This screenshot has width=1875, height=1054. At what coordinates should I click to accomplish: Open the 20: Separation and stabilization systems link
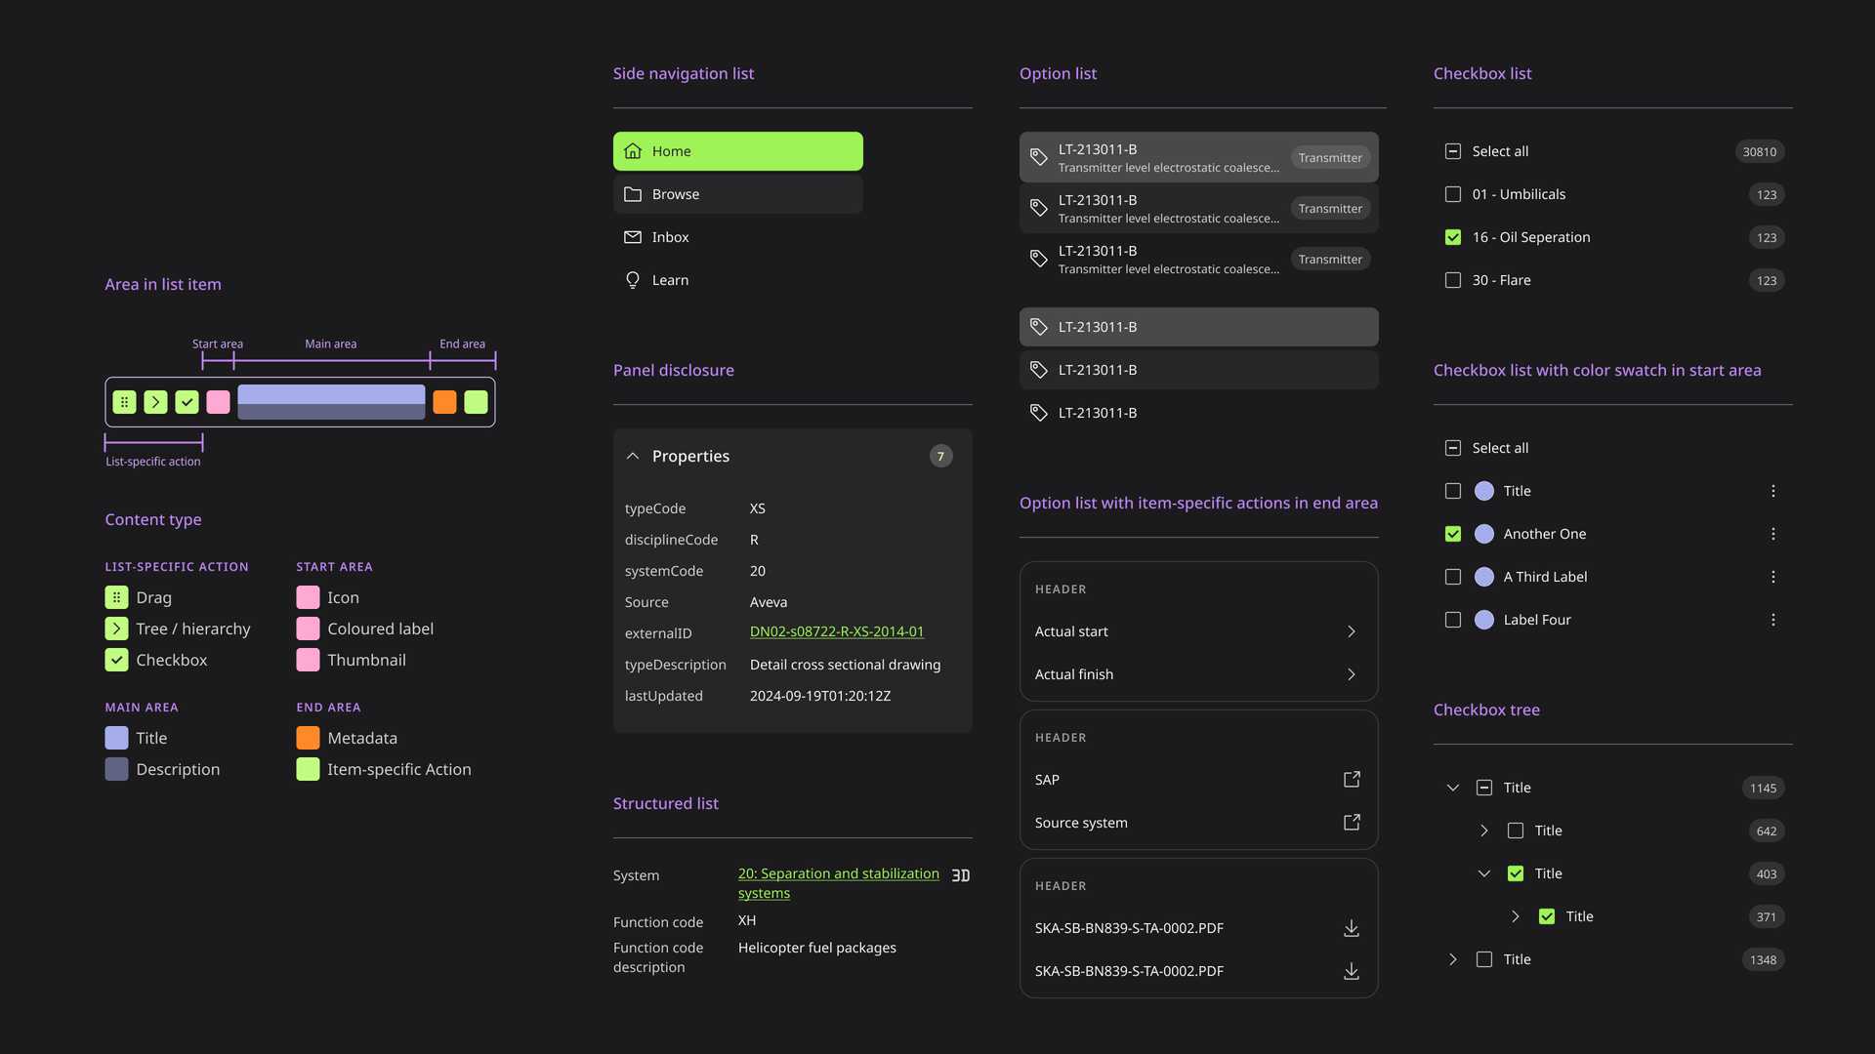coord(839,883)
